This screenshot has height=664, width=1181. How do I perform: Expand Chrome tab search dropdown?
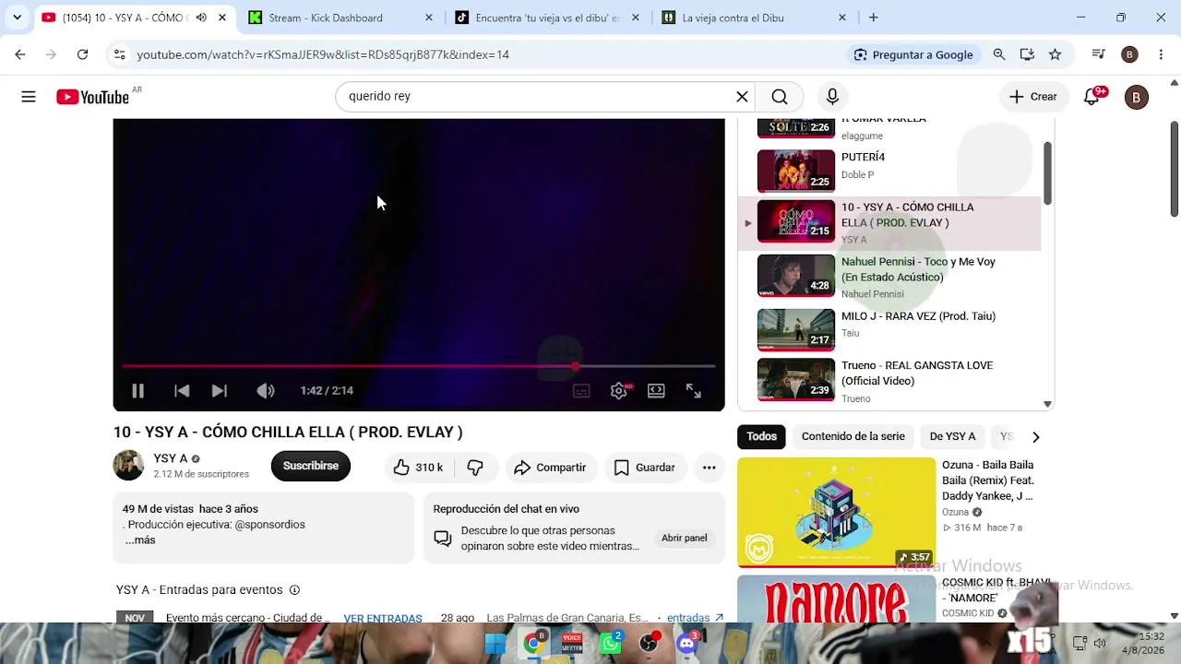pyautogui.click(x=17, y=18)
